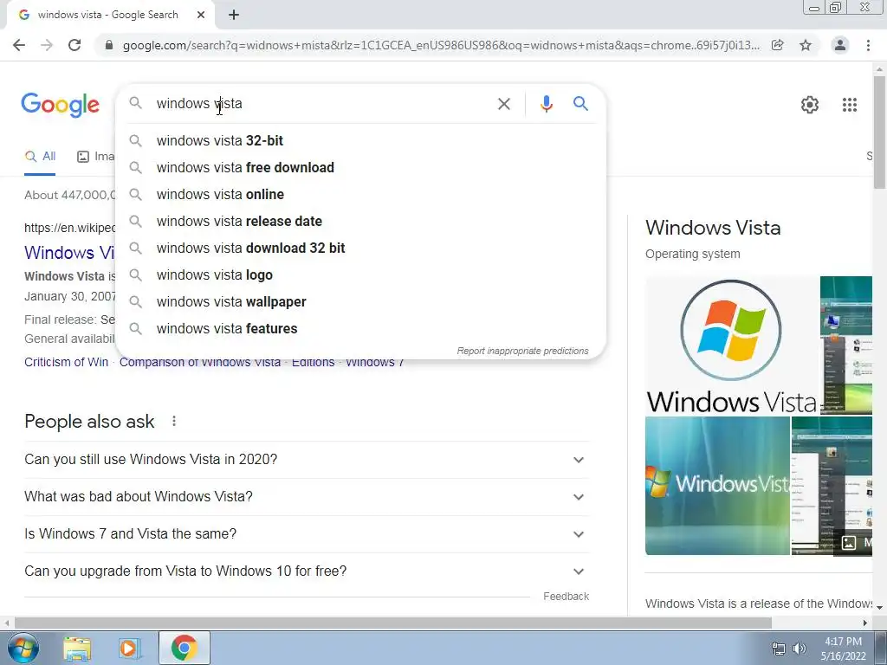Click the 'People also ask' heading
This screenshot has height=665, width=887.
89,422
